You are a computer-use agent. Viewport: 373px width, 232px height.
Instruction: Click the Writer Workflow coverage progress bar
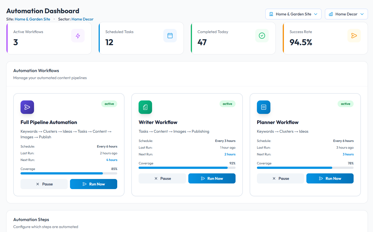point(187,168)
